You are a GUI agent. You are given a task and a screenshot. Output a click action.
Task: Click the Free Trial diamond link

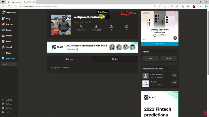pos(8,58)
